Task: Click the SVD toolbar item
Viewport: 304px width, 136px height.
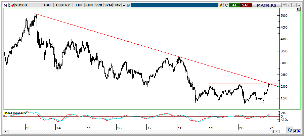Action: [x=99, y=5]
